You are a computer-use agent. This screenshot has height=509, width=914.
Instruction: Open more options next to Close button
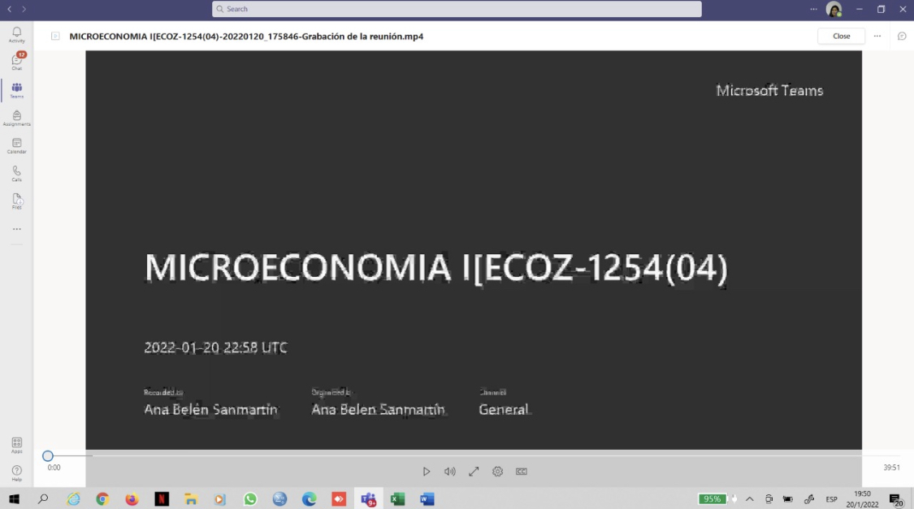point(877,37)
